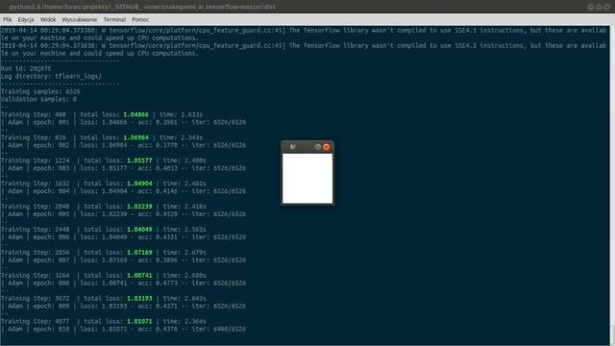Click the 'epoch: 010' text
The width and height of the screenshot is (615, 346).
point(51,329)
